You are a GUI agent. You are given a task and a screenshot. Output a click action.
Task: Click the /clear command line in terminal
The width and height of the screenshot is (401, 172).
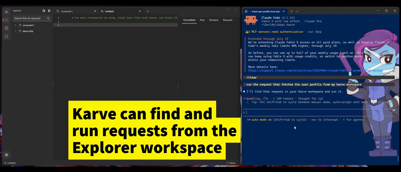(x=319, y=77)
